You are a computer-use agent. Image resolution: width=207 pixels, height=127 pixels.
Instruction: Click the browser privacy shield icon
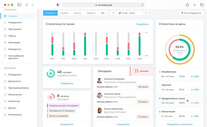(x=58, y=5)
